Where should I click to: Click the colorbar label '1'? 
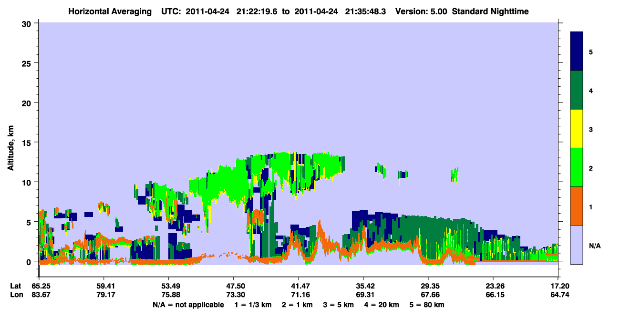click(x=591, y=207)
